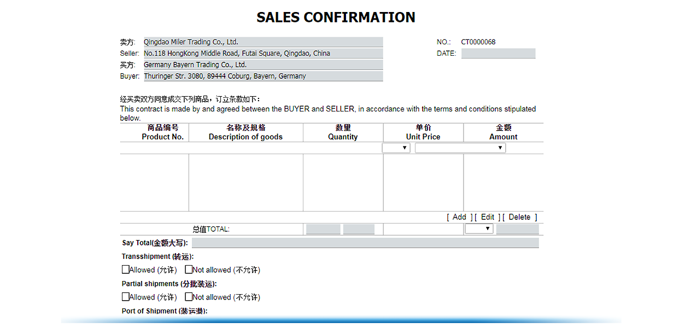This screenshot has height=328, width=679.
Task: Click the Delete link
Action: (519, 217)
